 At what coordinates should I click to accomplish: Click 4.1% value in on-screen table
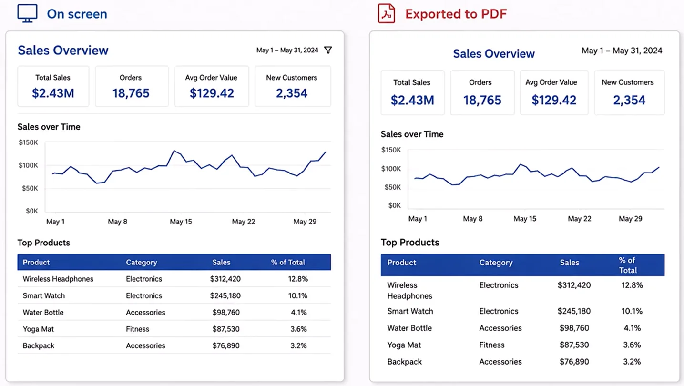pyautogui.click(x=298, y=312)
